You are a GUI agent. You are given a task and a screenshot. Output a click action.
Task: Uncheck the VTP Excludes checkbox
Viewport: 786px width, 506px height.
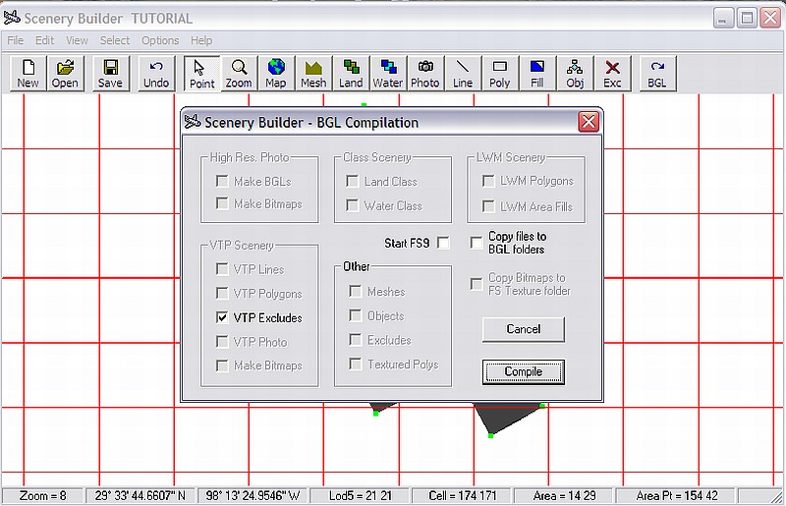[x=222, y=317]
